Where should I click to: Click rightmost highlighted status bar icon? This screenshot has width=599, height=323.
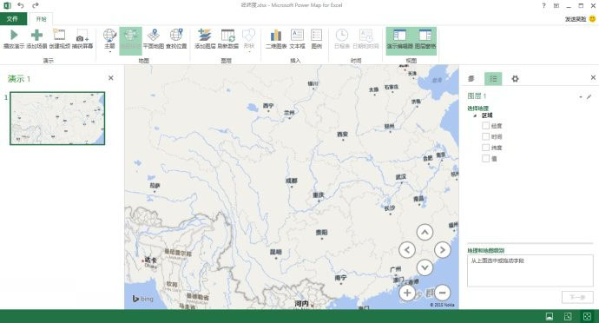[587, 316]
